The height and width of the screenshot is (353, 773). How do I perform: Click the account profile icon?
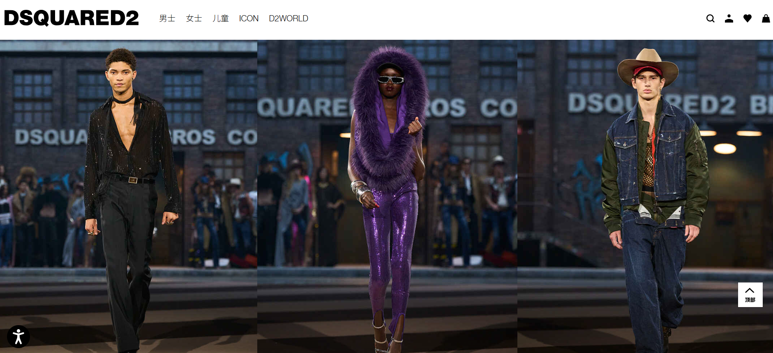(729, 18)
